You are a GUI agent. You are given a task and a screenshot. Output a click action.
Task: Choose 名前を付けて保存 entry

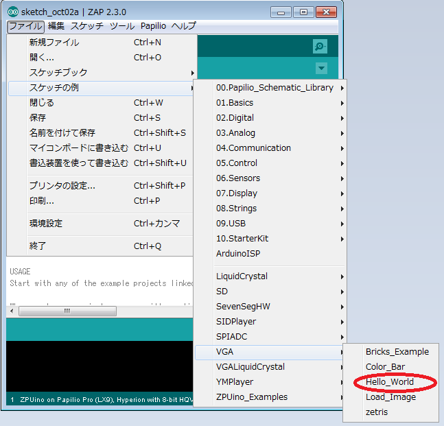pos(102,133)
